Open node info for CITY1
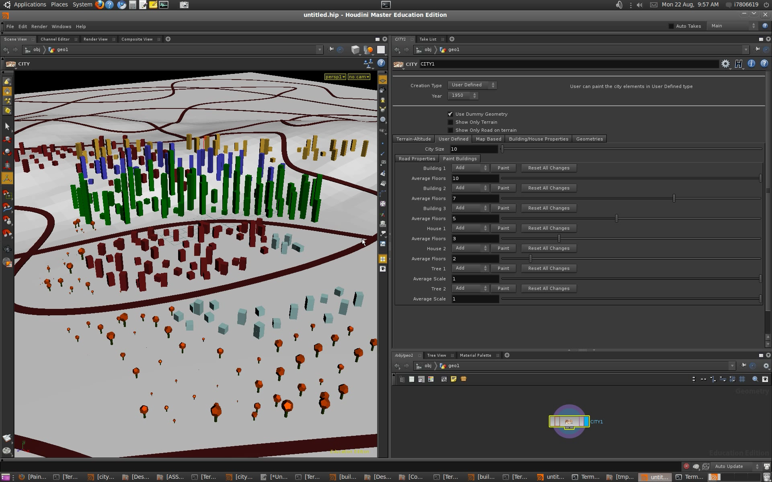 click(x=751, y=63)
